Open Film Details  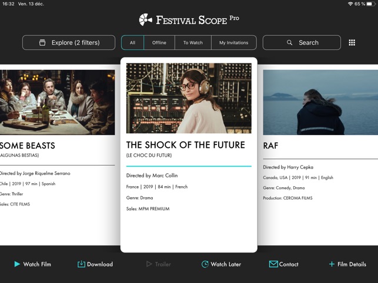pos(347,264)
